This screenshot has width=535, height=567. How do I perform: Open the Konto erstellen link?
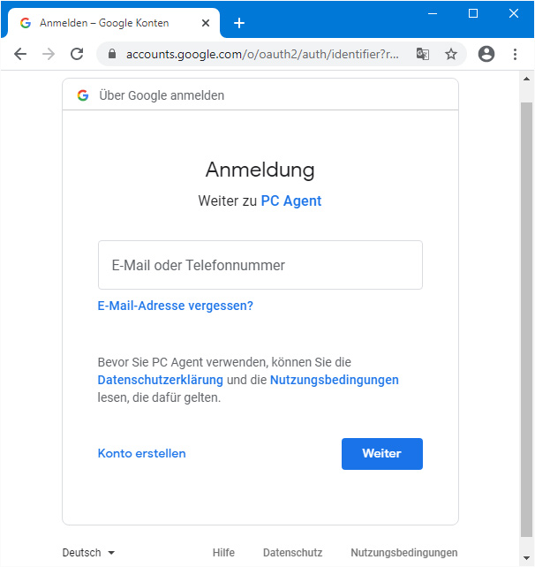click(x=142, y=453)
